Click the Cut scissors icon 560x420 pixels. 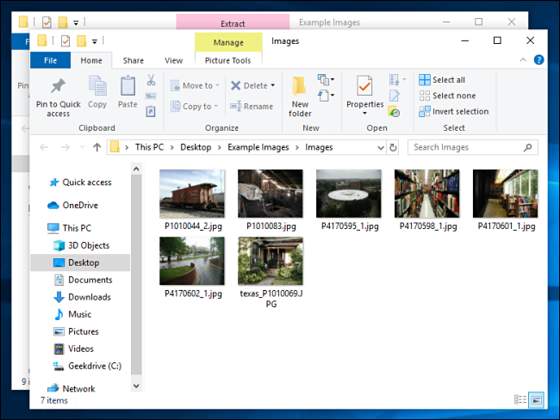[151, 80]
